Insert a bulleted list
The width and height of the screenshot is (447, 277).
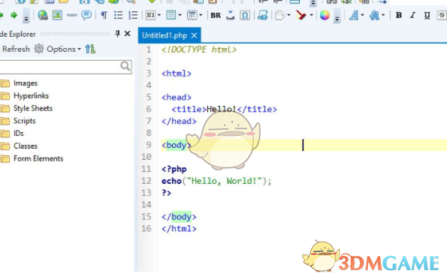[x=118, y=15]
